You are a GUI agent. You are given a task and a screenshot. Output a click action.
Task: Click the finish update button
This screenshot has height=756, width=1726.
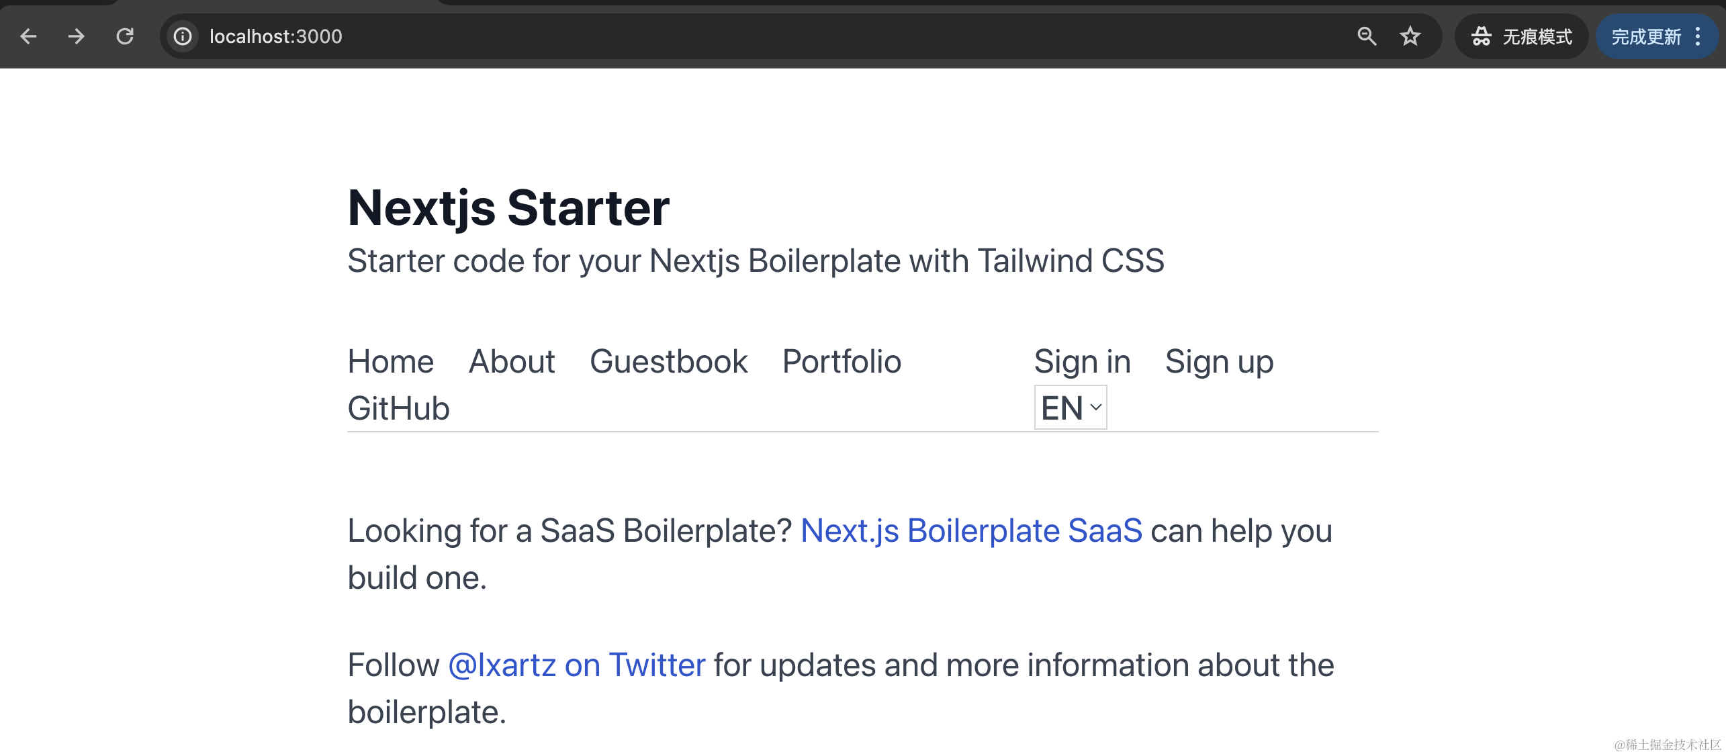point(1646,36)
